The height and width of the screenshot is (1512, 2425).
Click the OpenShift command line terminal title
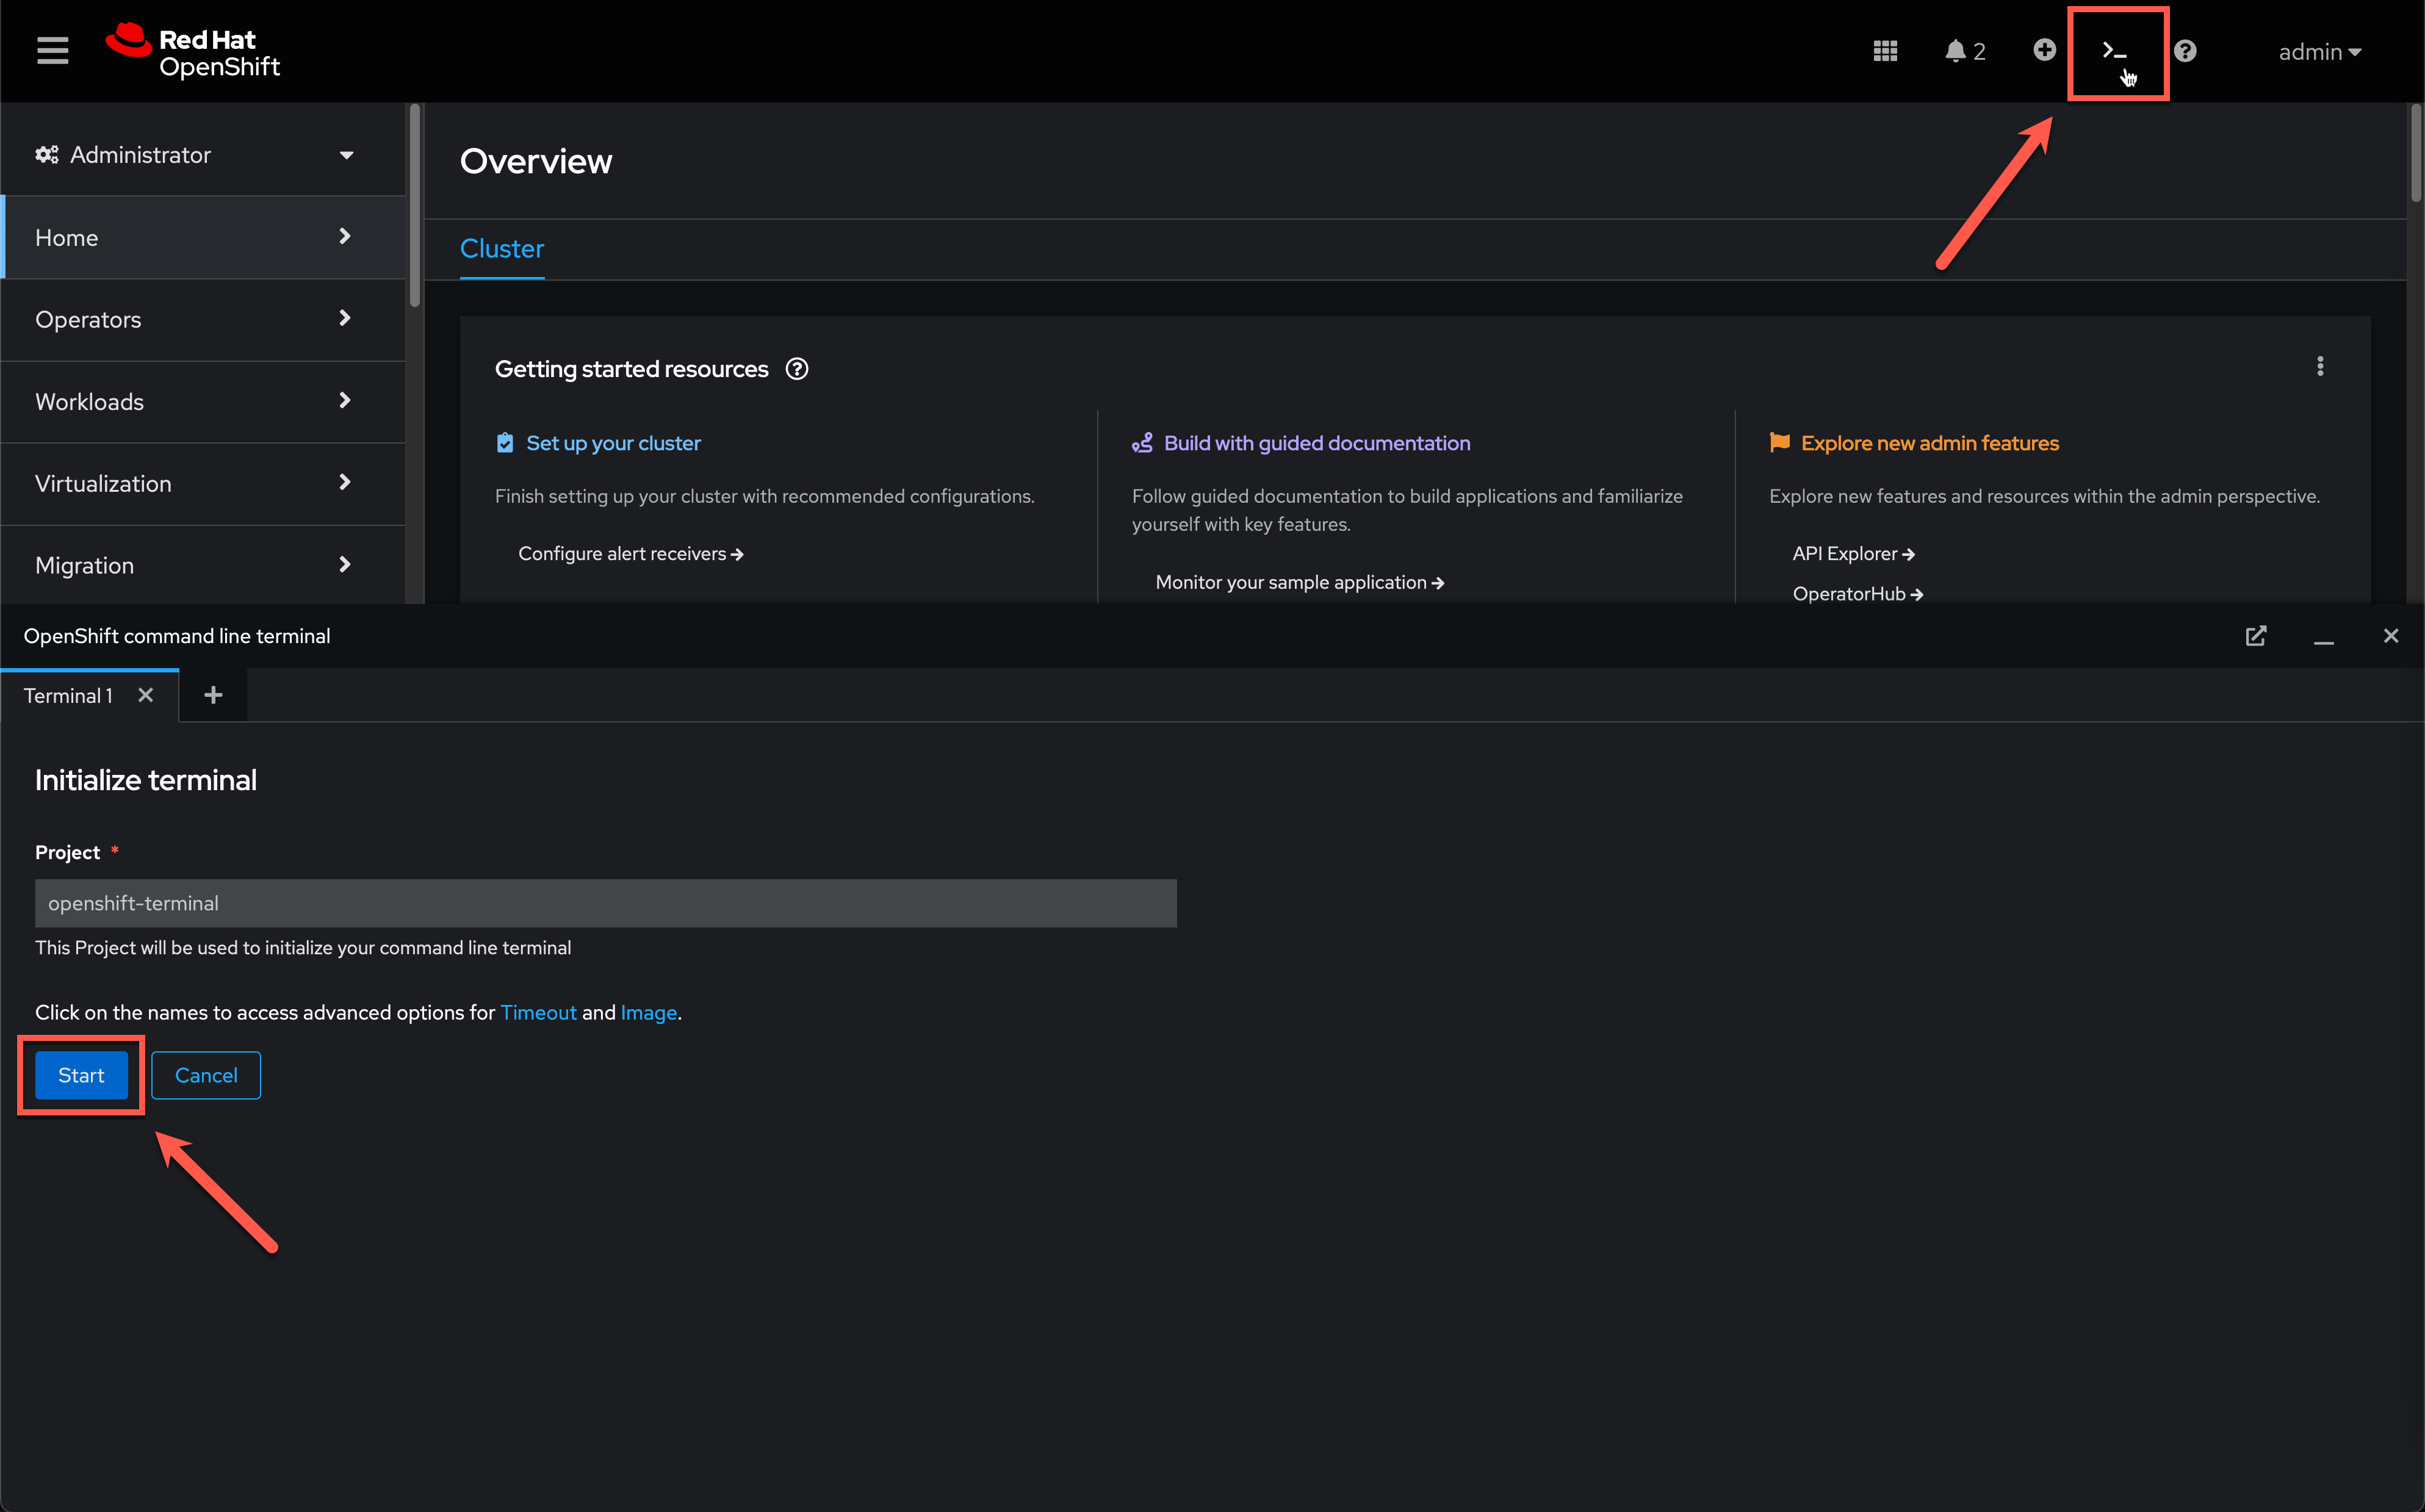point(177,636)
